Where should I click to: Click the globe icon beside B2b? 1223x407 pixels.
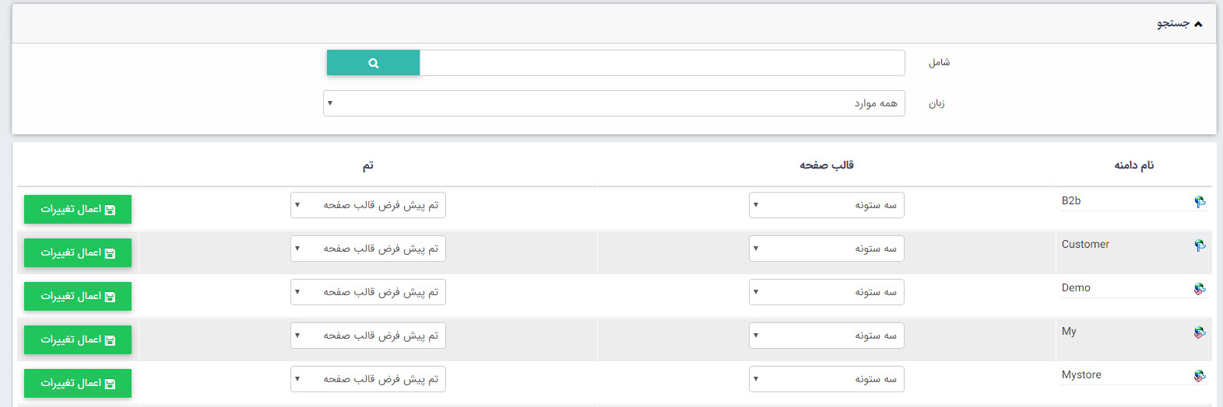click(1200, 202)
